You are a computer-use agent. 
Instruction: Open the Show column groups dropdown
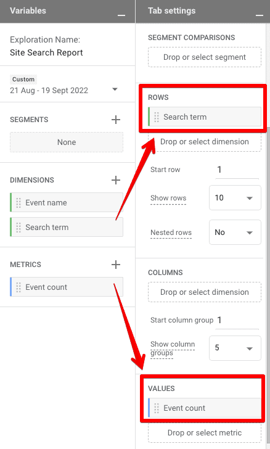235,348
